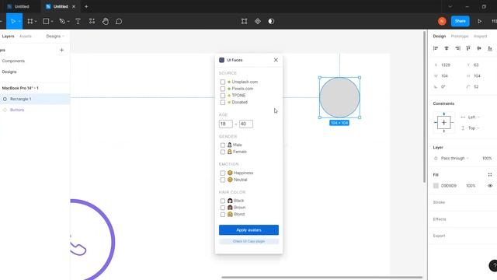Click the D9D9D9 fill color swatch
The height and width of the screenshot is (280, 497).
tap(436, 186)
